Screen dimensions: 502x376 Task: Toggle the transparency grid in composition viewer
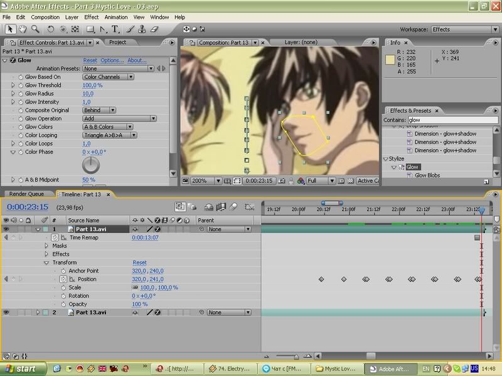351,181
